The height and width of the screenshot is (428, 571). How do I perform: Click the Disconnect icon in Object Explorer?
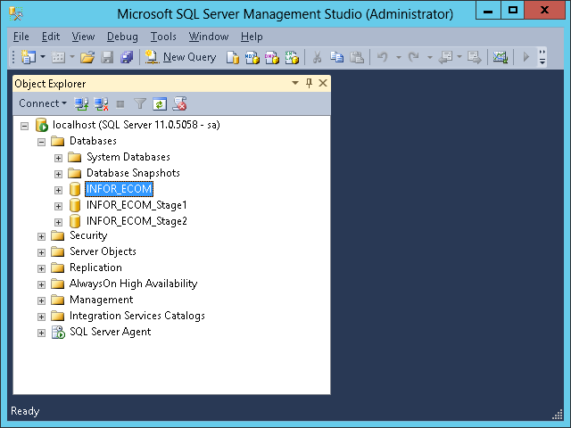102,103
